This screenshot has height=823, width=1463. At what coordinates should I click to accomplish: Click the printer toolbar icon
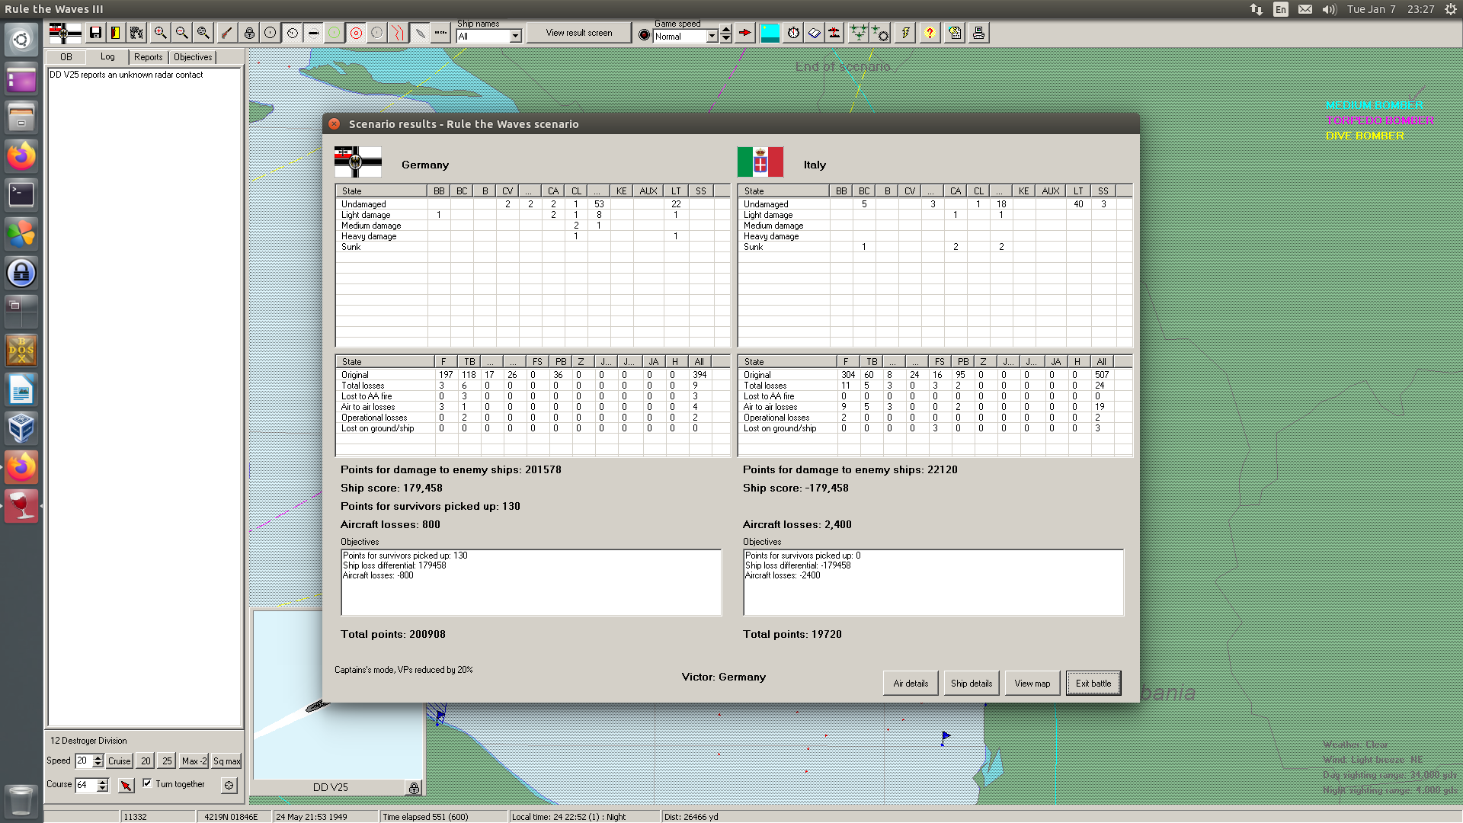pos(978,33)
